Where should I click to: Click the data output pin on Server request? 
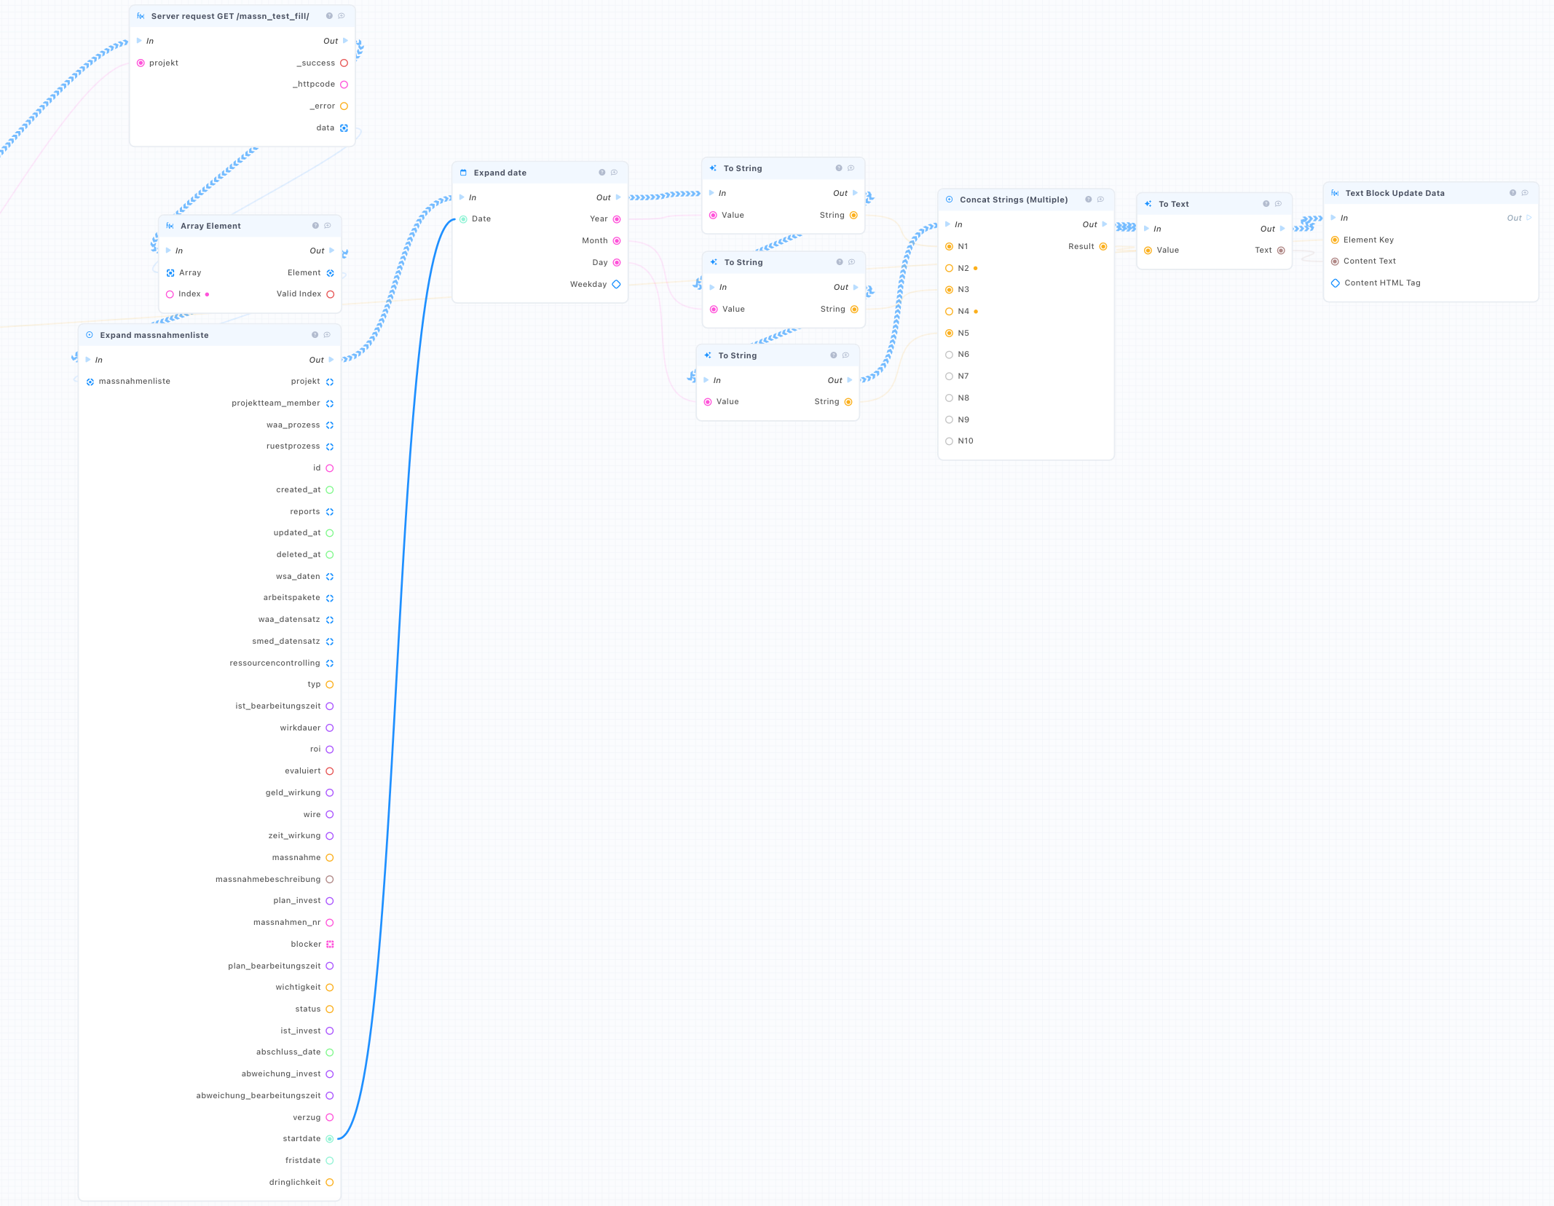pyautogui.click(x=344, y=127)
